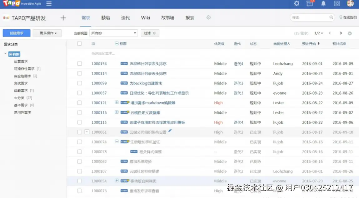Viewport: 359px width, 198px height.
Task: Click story icon of row 1000057
Action: click(124, 93)
